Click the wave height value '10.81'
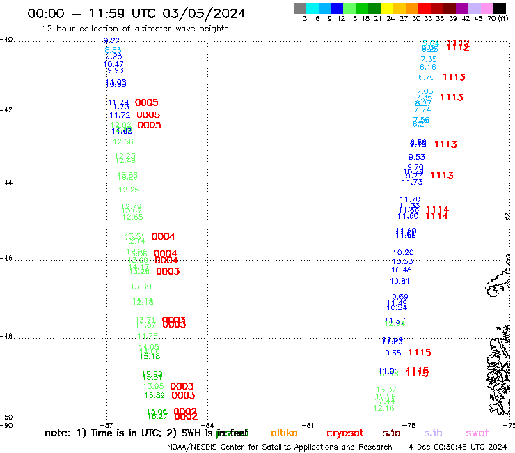Viewport: 515px width, 453px height. click(399, 281)
